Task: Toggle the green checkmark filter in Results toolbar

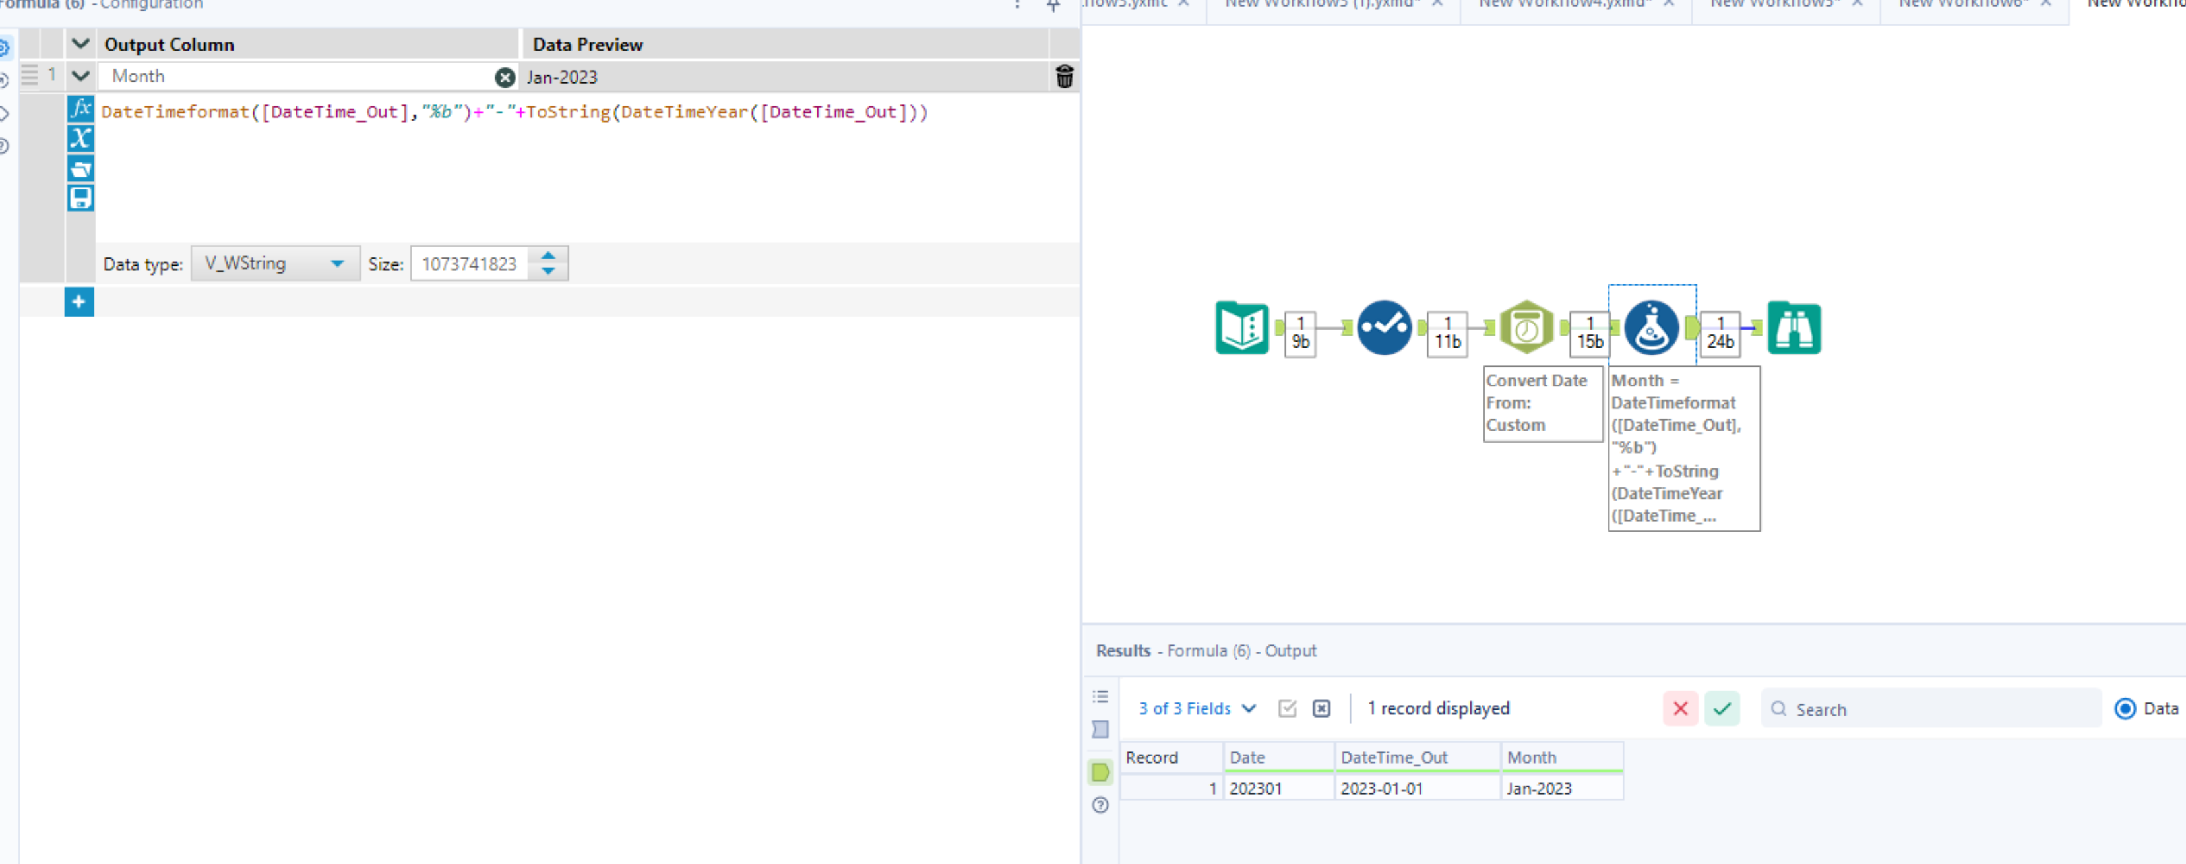Action: (x=1722, y=709)
